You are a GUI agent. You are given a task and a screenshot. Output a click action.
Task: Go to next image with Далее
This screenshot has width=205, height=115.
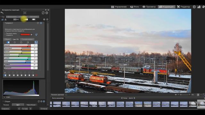click(x=132, y=98)
